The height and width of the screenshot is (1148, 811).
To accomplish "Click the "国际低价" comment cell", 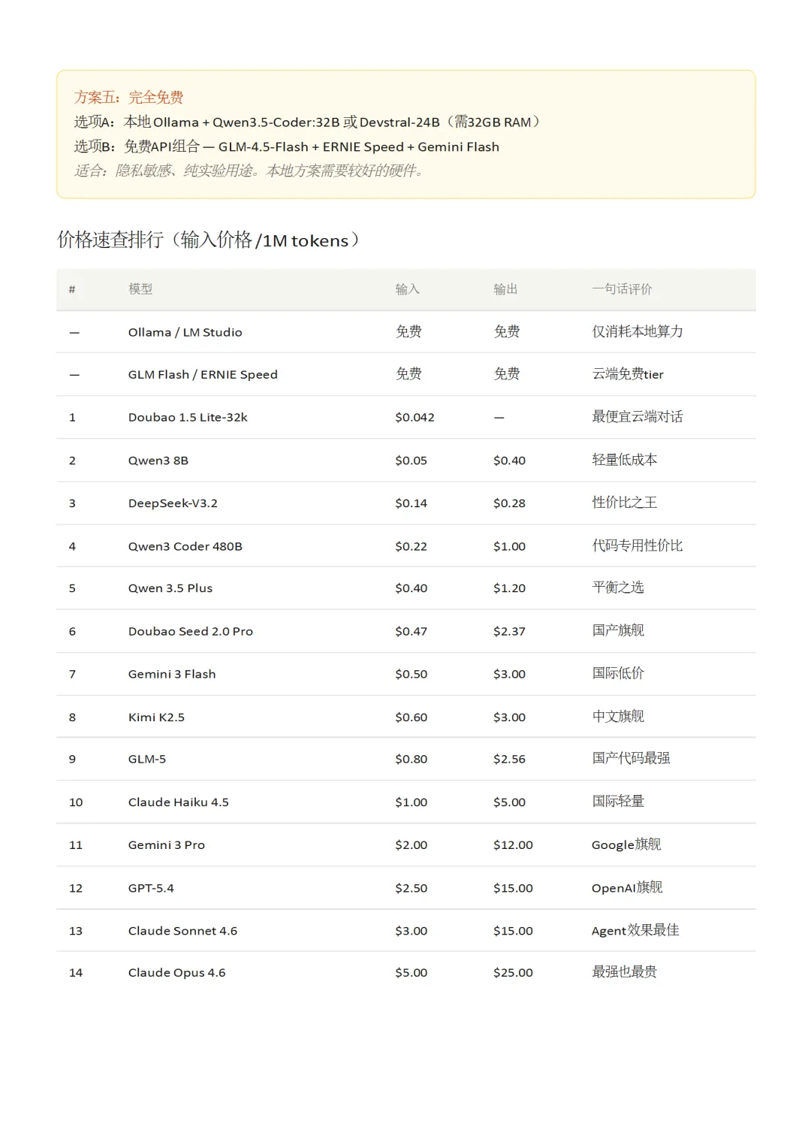I will [x=617, y=673].
